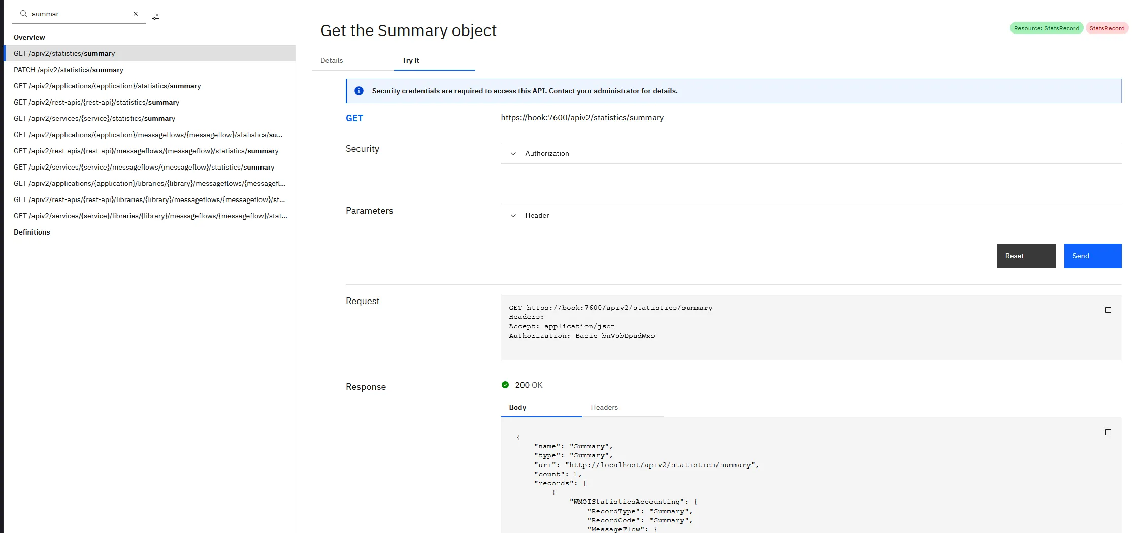Image resolution: width=1141 pixels, height=533 pixels.
Task: Open GET services/{service}/statistics/summary
Action: (150, 118)
